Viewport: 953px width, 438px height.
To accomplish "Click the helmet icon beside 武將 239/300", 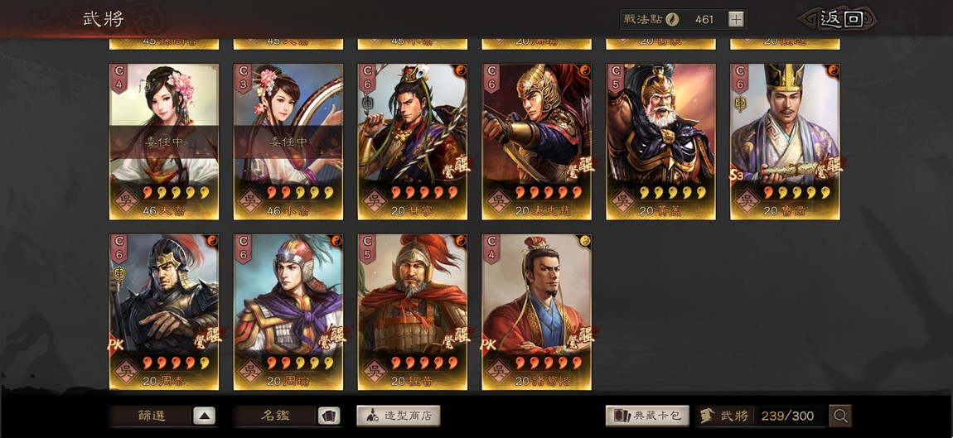I will point(706,416).
